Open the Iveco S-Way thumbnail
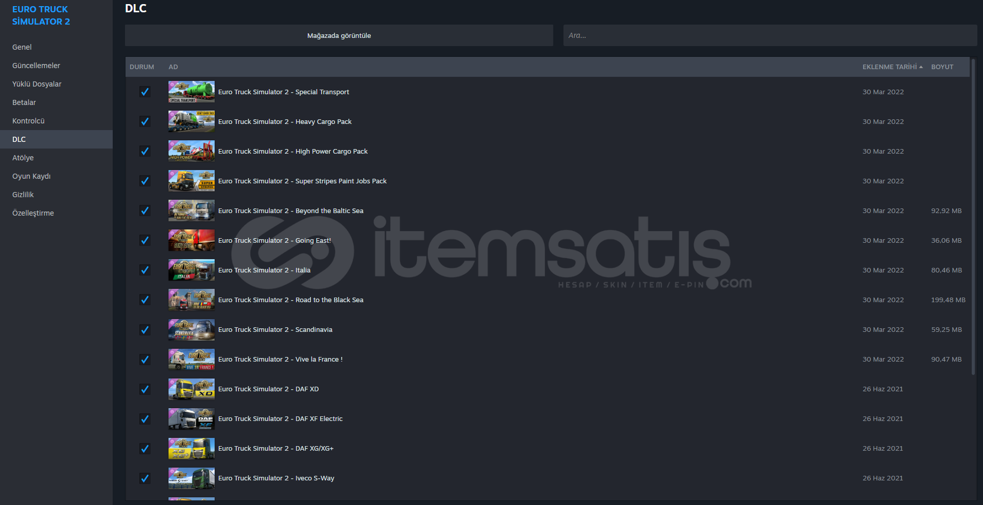 pyautogui.click(x=192, y=478)
